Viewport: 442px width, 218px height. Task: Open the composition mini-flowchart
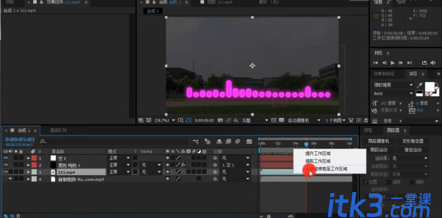[196, 141]
